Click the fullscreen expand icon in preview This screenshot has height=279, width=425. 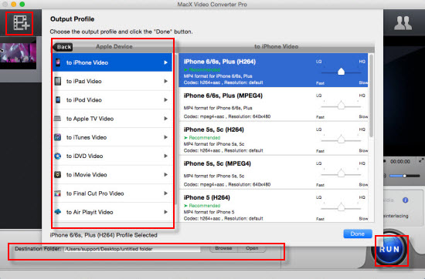[421, 160]
